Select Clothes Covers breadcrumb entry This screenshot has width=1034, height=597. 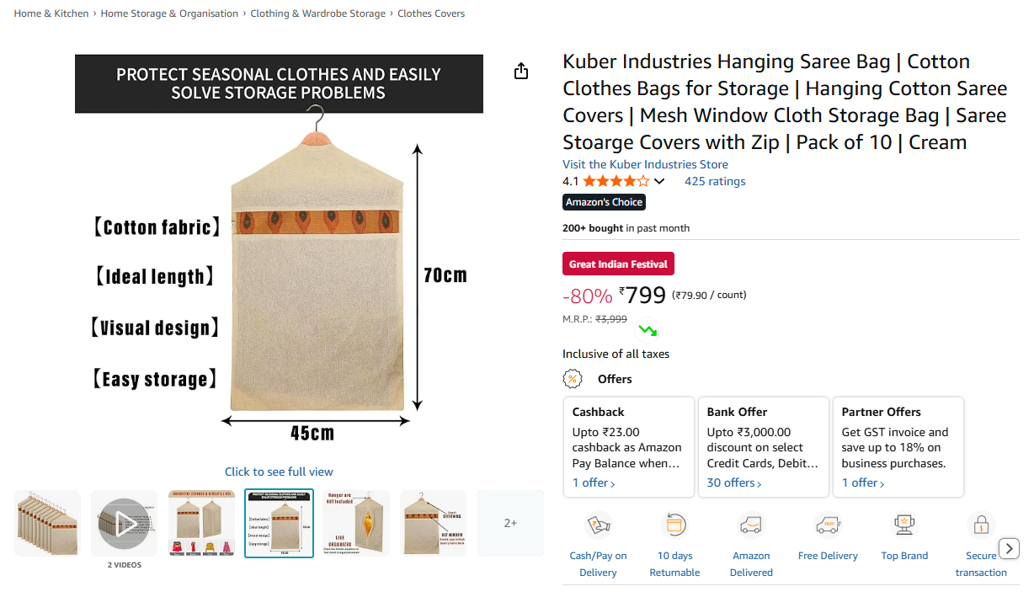(431, 13)
